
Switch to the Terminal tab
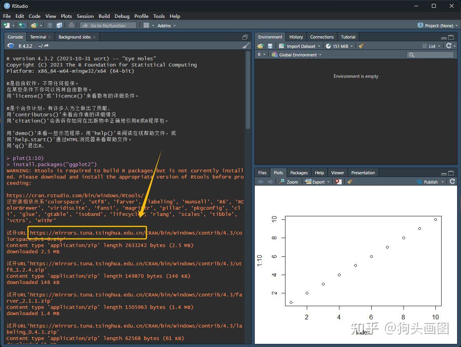tap(38, 37)
